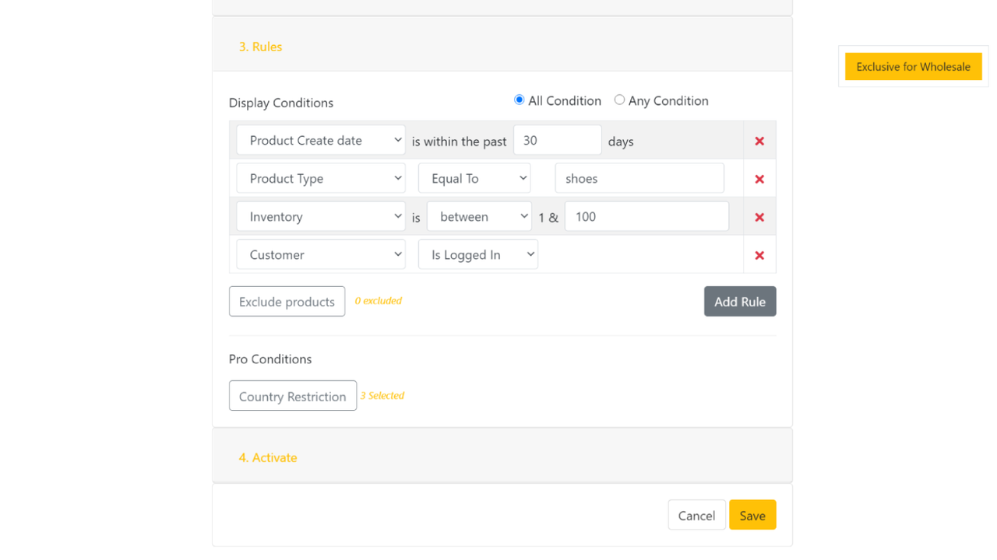Click the Exclusive for Wholesale label preview
This screenshot has width=997, height=560.
click(913, 67)
